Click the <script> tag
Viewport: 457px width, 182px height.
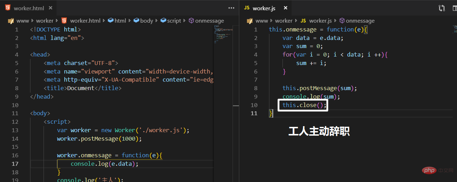[57, 122]
